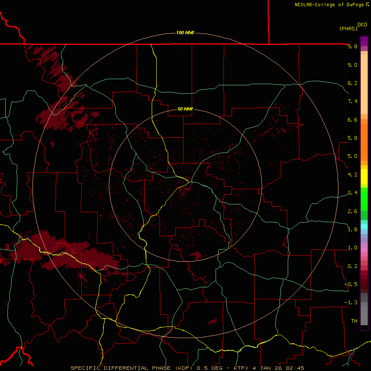Click the 1.0 scale value
The image size is (371, 371).
[352, 248]
